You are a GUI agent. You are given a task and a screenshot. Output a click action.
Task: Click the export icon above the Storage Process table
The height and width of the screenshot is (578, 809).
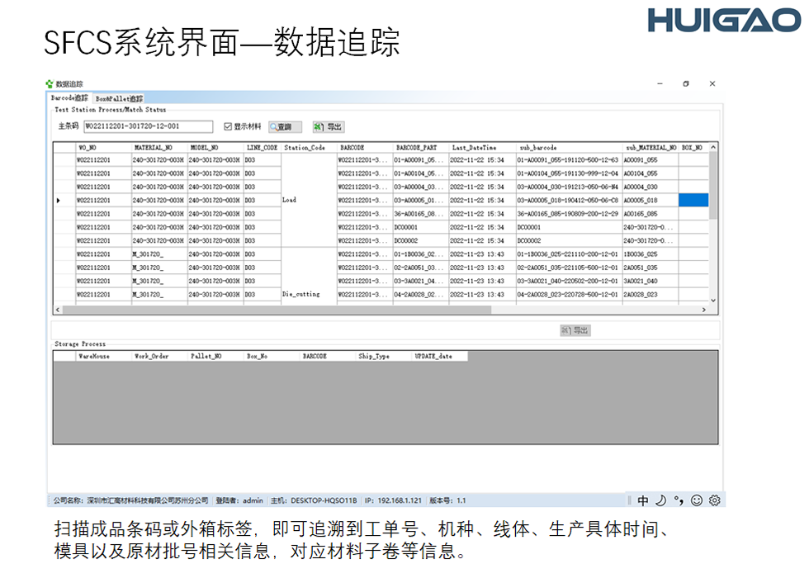(565, 329)
